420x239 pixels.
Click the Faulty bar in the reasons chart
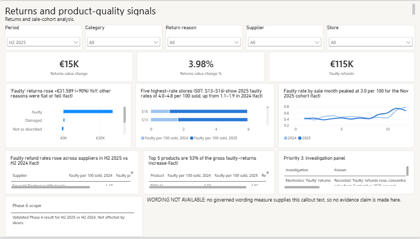point(88,111)
